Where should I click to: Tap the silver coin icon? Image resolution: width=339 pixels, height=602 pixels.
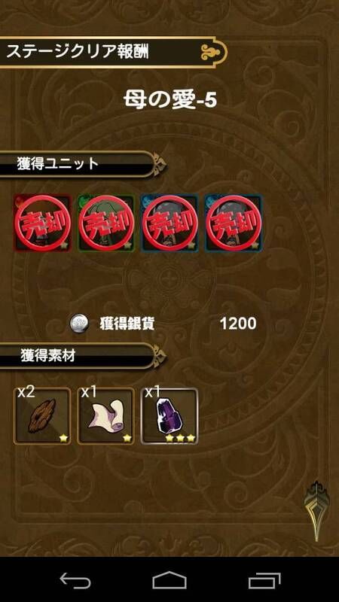[x=79, y=324]
